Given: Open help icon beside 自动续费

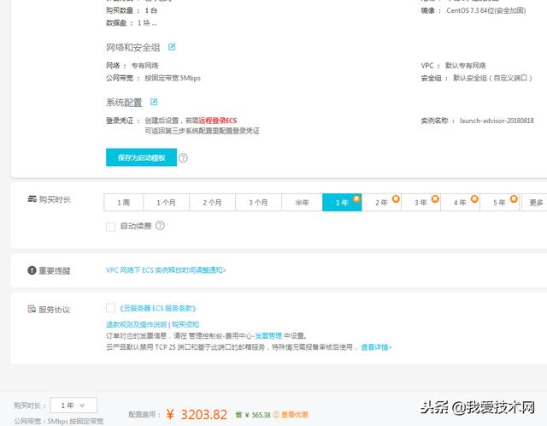Looking at the screenshot, I should click(x=160, y=226).
